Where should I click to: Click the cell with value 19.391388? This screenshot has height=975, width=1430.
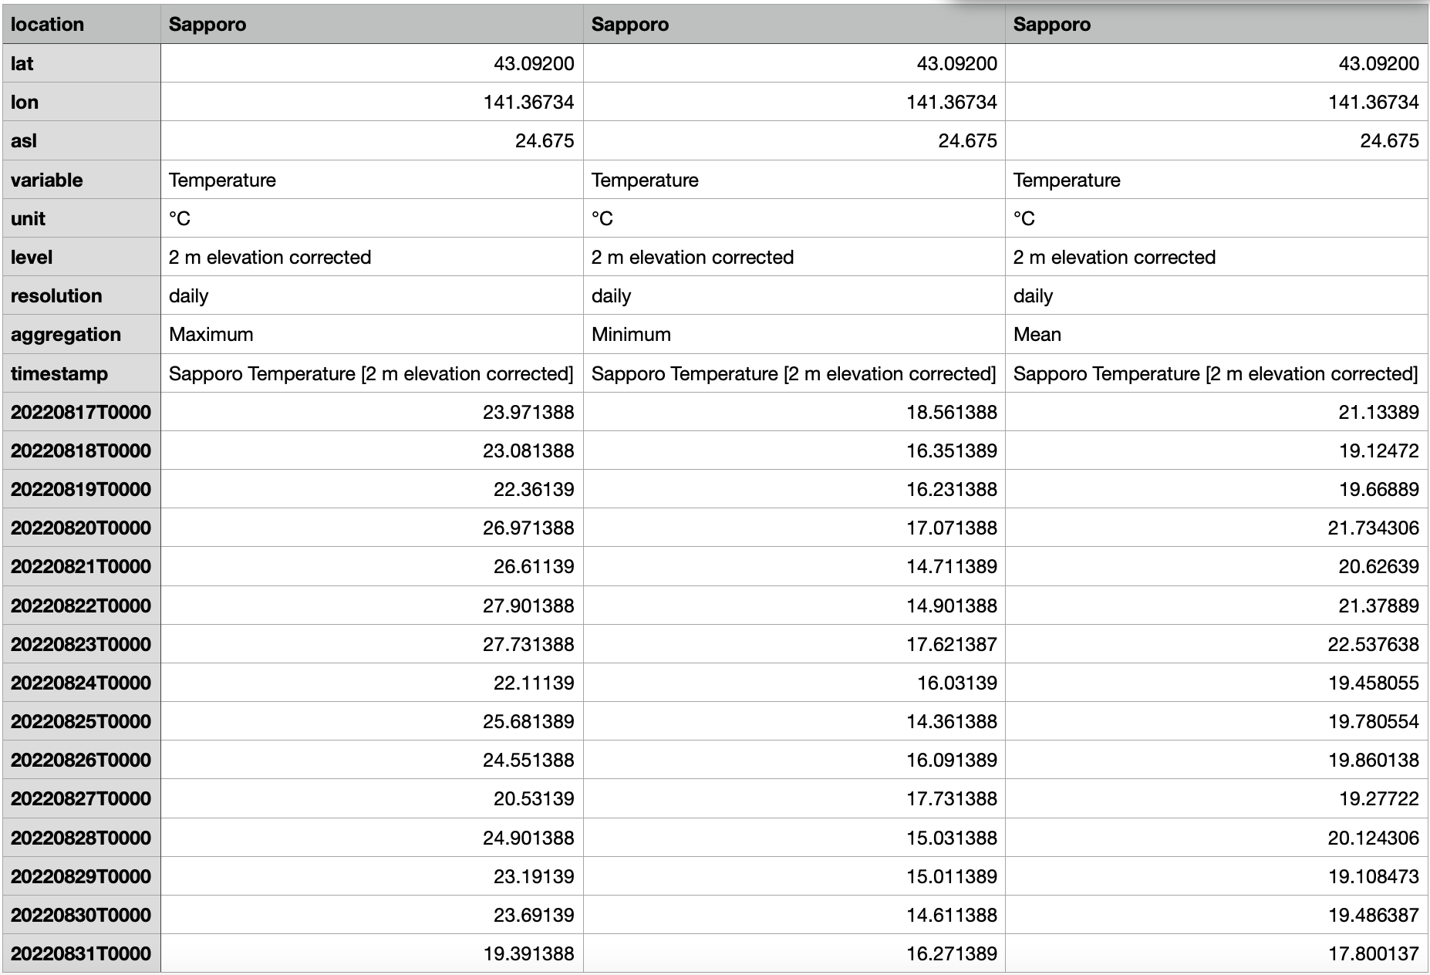[x=372, y=953]
